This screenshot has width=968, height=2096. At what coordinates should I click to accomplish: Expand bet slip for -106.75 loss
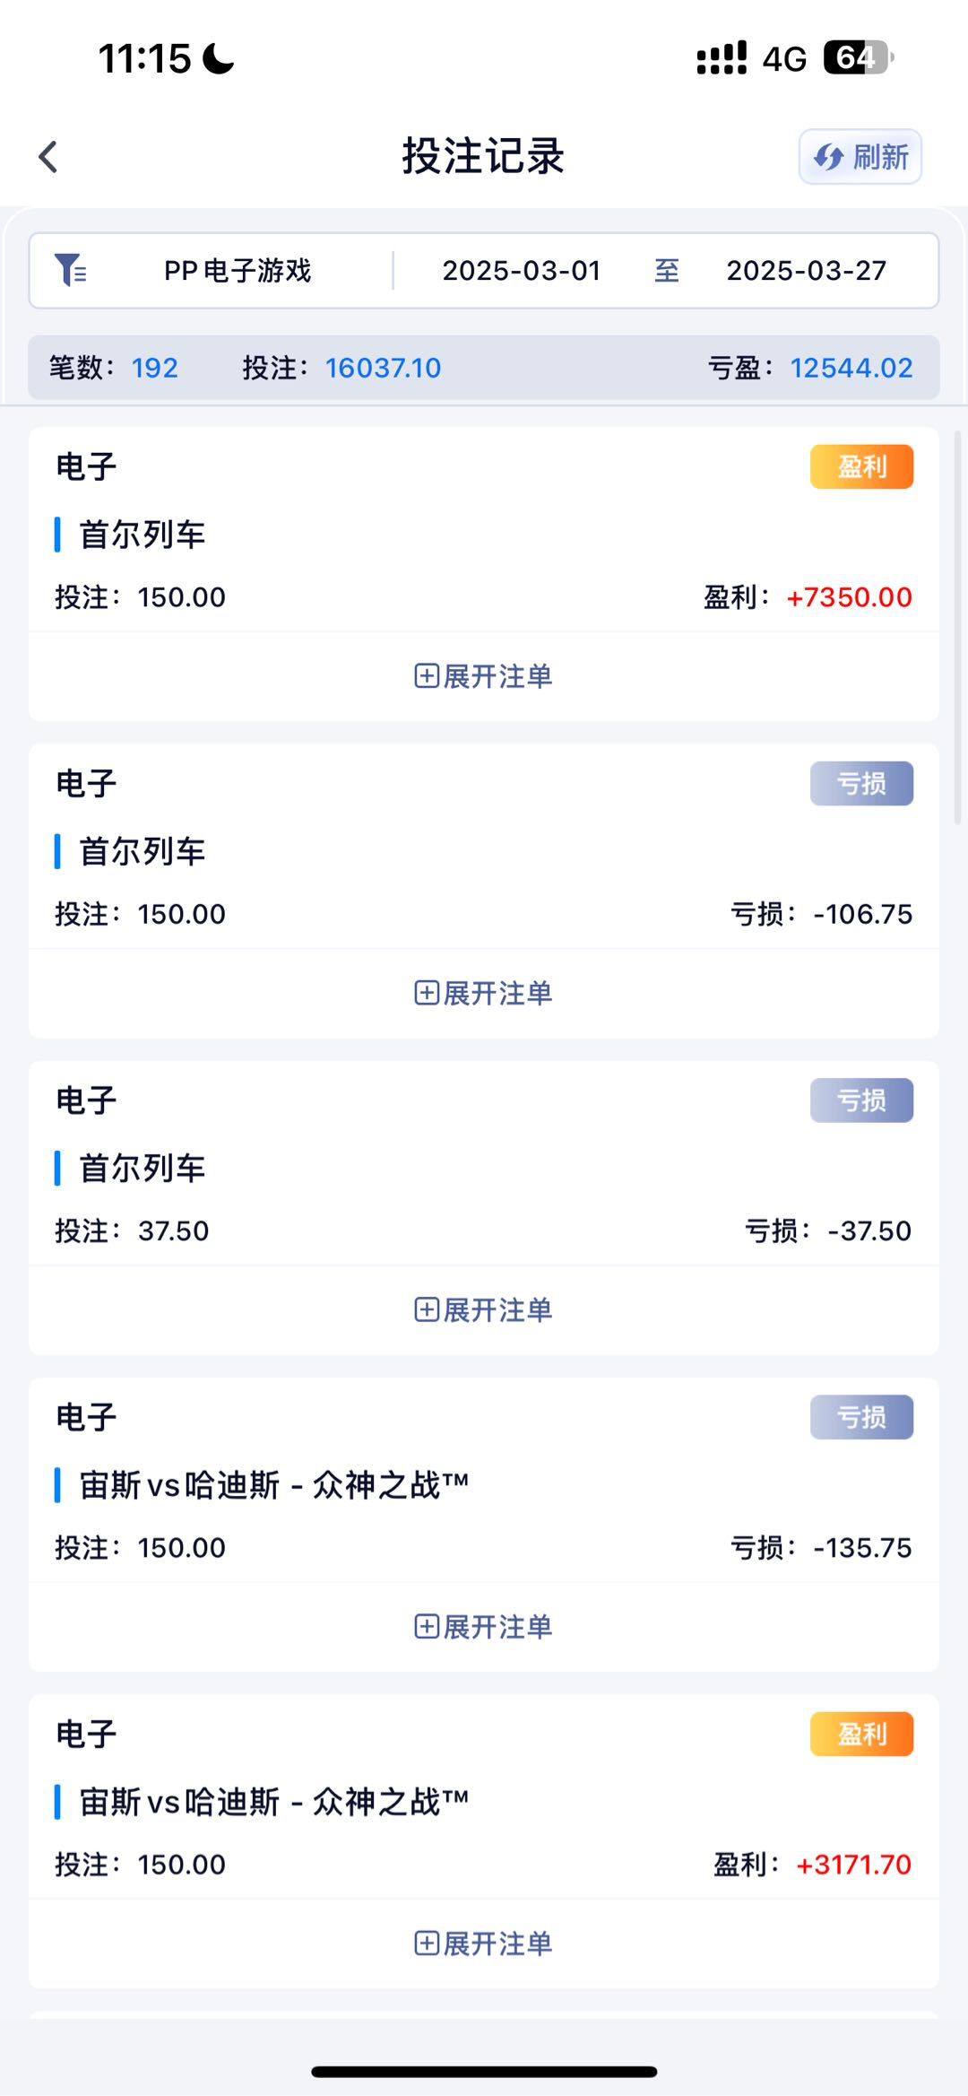(x=483, y=993)
